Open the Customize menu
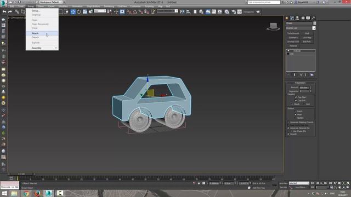This screenshot has height=197, width=351. (135, 7)
